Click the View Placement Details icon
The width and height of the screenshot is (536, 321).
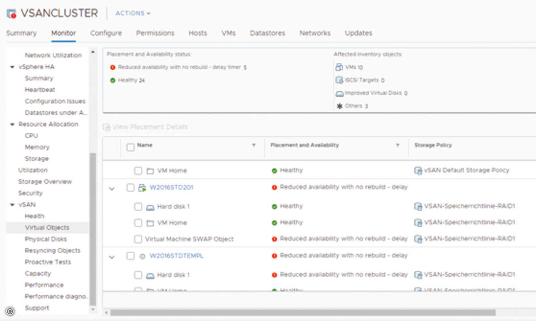106,127
